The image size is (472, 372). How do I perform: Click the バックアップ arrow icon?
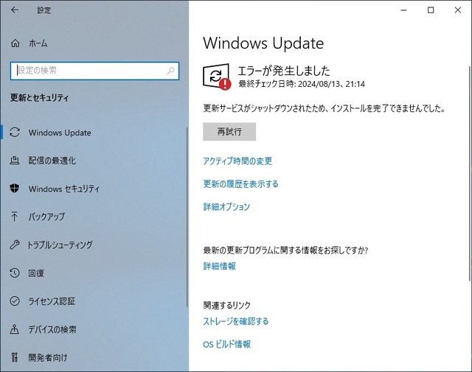(15, 217)
